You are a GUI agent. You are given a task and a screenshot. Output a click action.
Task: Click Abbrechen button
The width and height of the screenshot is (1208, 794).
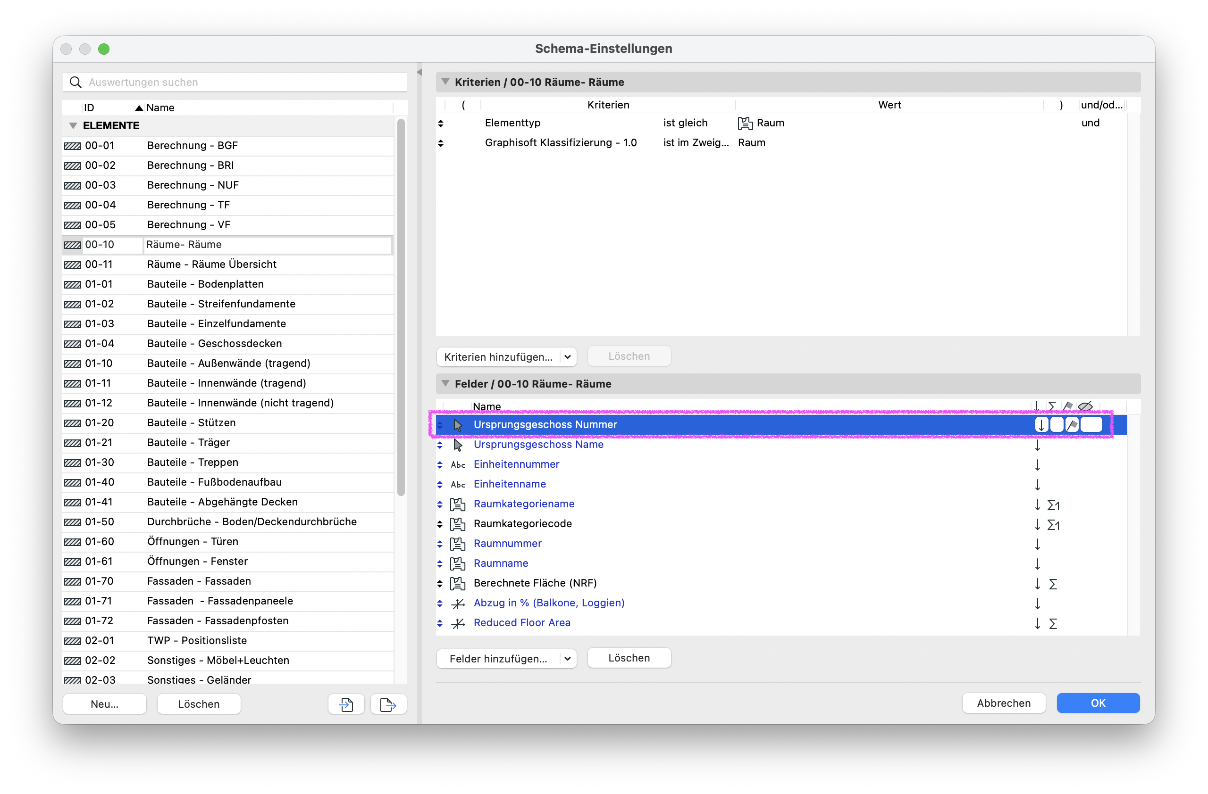1004,703
